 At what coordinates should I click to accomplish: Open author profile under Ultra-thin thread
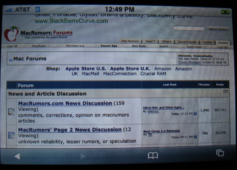[x=153, y=111]
